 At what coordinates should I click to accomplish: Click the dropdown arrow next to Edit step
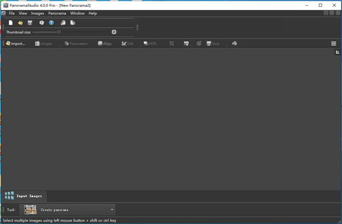point(141,45)
